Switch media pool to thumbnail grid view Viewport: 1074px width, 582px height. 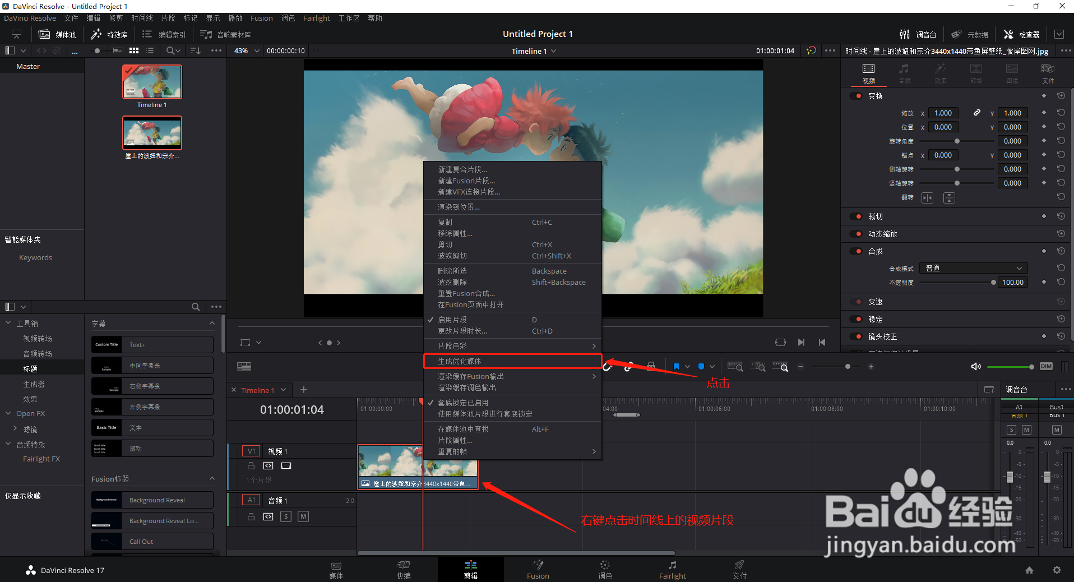134,50
